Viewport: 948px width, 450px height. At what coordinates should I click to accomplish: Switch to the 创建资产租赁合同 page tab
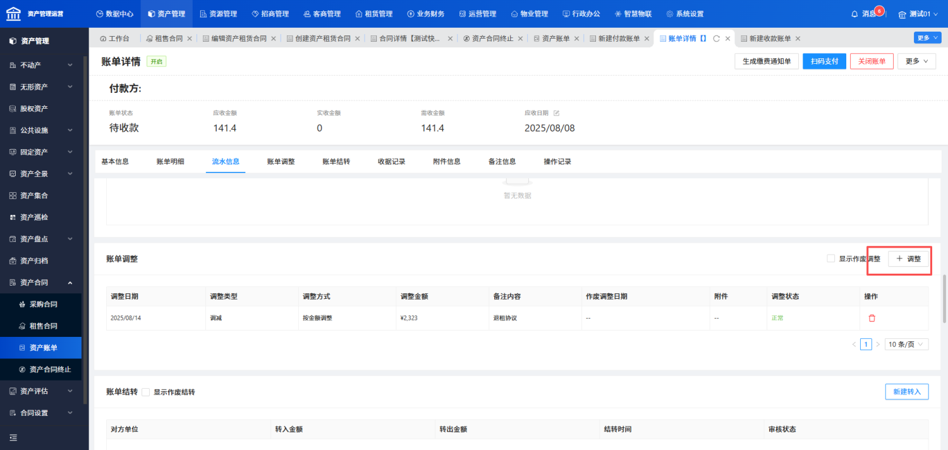coord(318,39)
